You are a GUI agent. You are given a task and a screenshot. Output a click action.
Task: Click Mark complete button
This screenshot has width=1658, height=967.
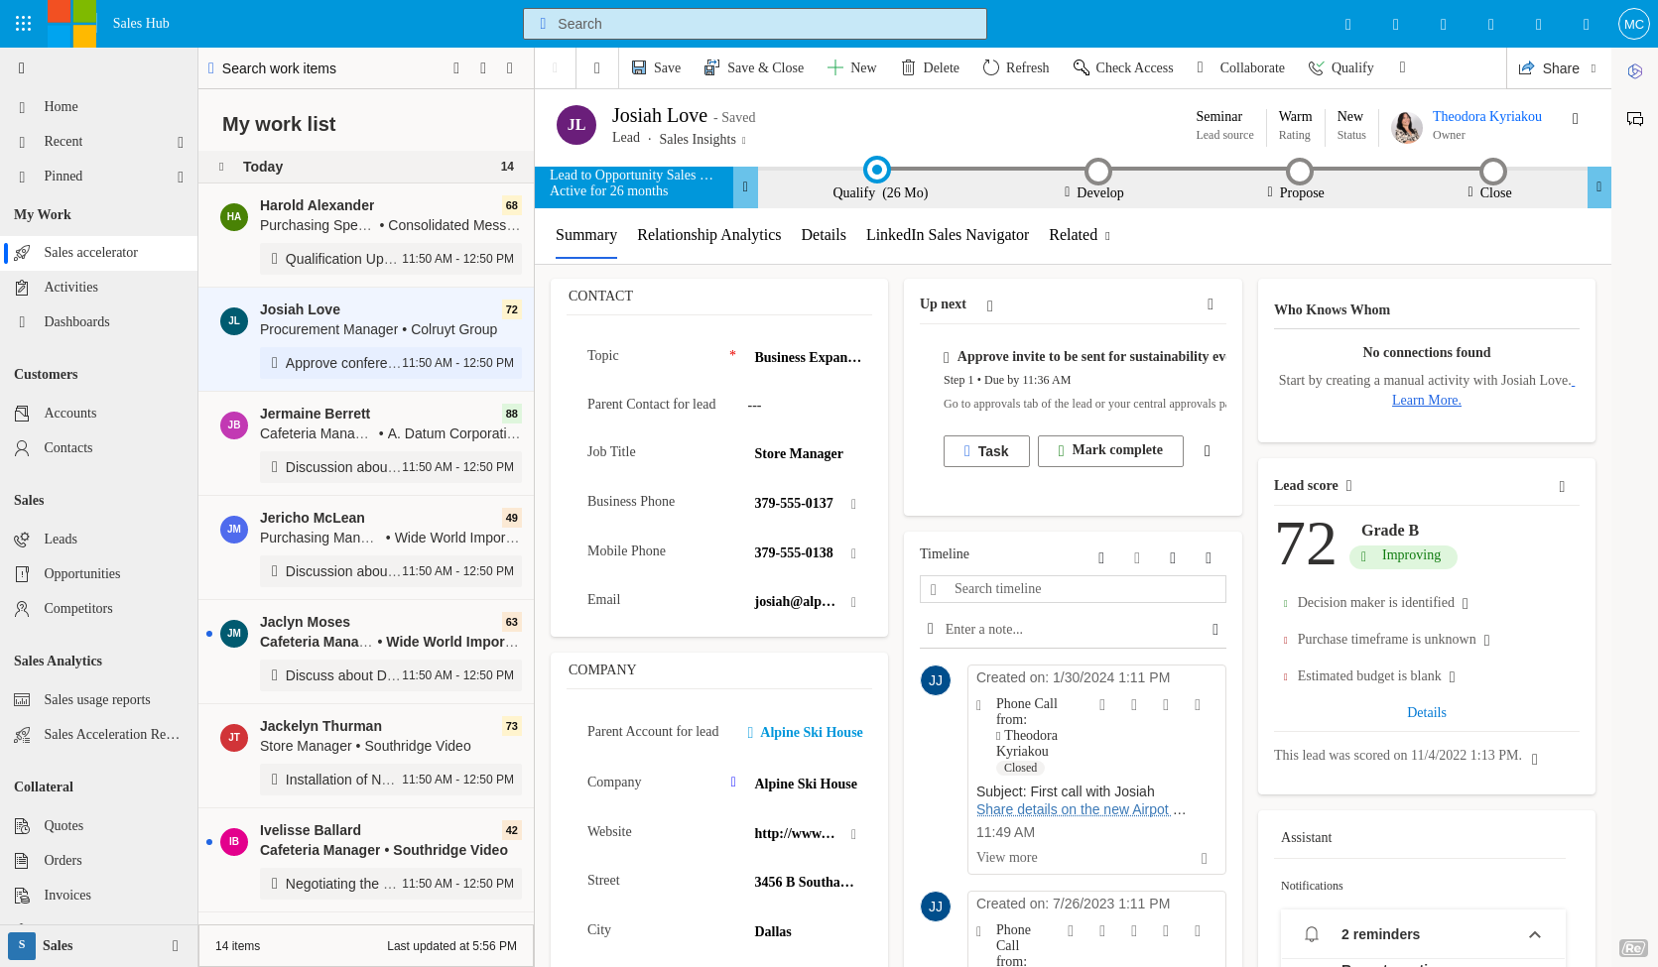[x=1110, y=450]
